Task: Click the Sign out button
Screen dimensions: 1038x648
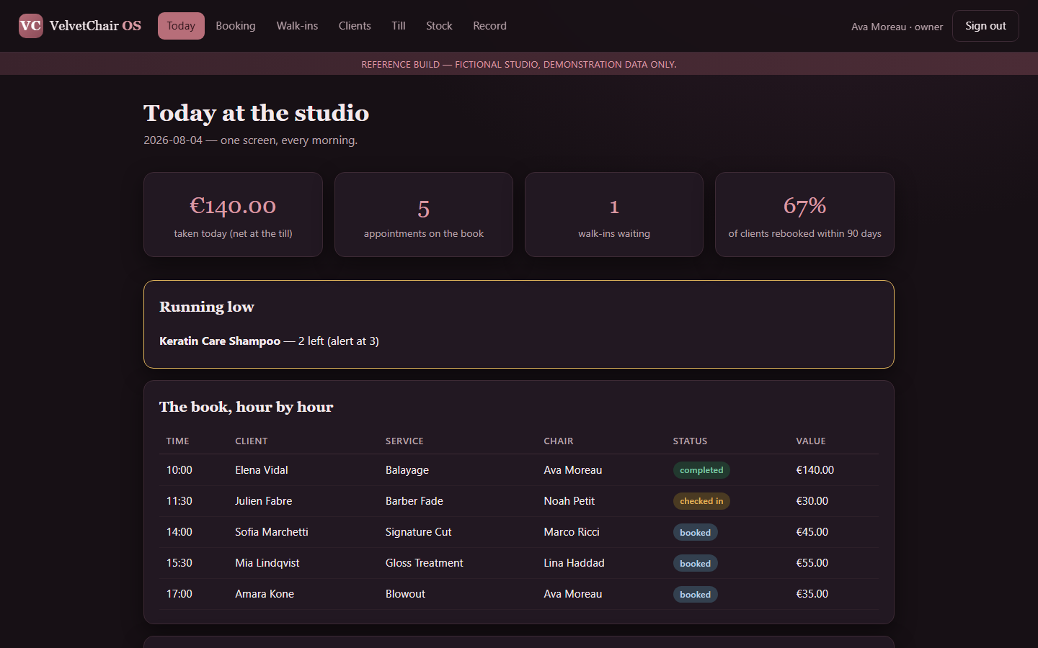Action: 985,26
